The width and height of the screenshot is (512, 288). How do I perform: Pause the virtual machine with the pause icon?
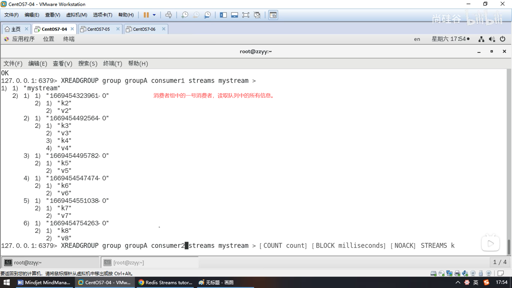146,15
